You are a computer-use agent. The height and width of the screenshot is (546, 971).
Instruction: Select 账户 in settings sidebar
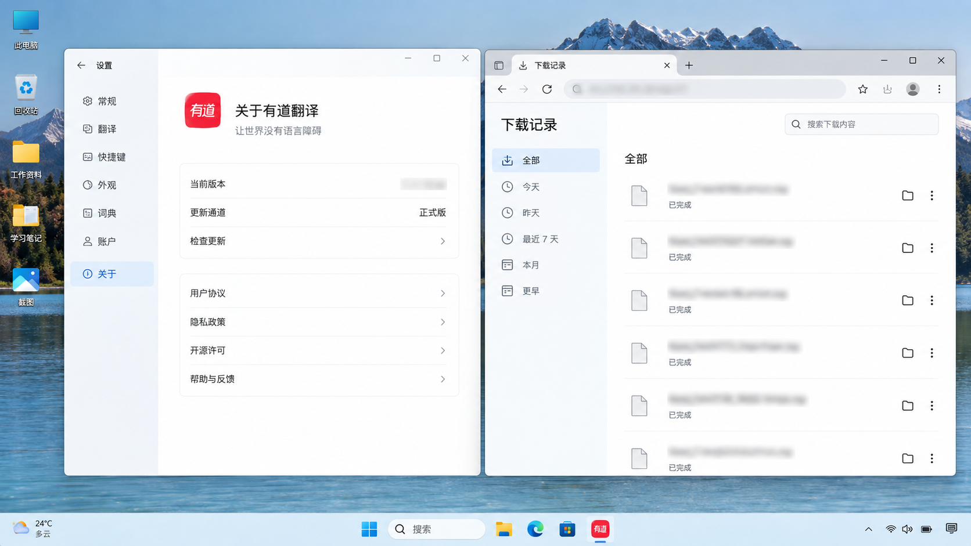(x=112, y=241)
